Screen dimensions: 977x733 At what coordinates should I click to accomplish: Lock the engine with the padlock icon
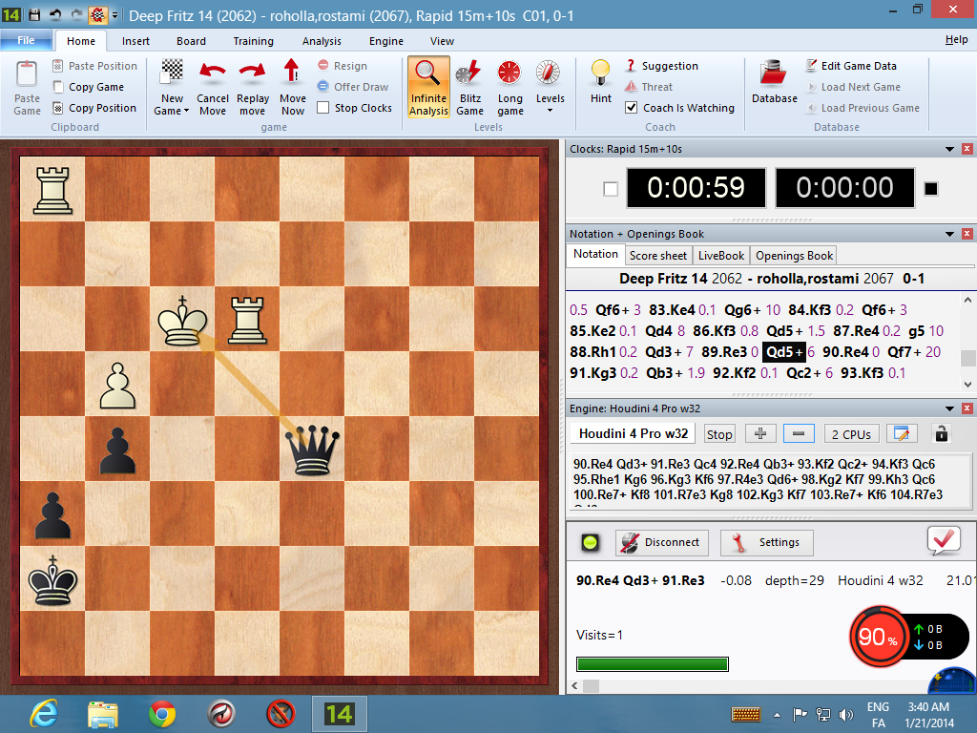[x=941, y=434]
